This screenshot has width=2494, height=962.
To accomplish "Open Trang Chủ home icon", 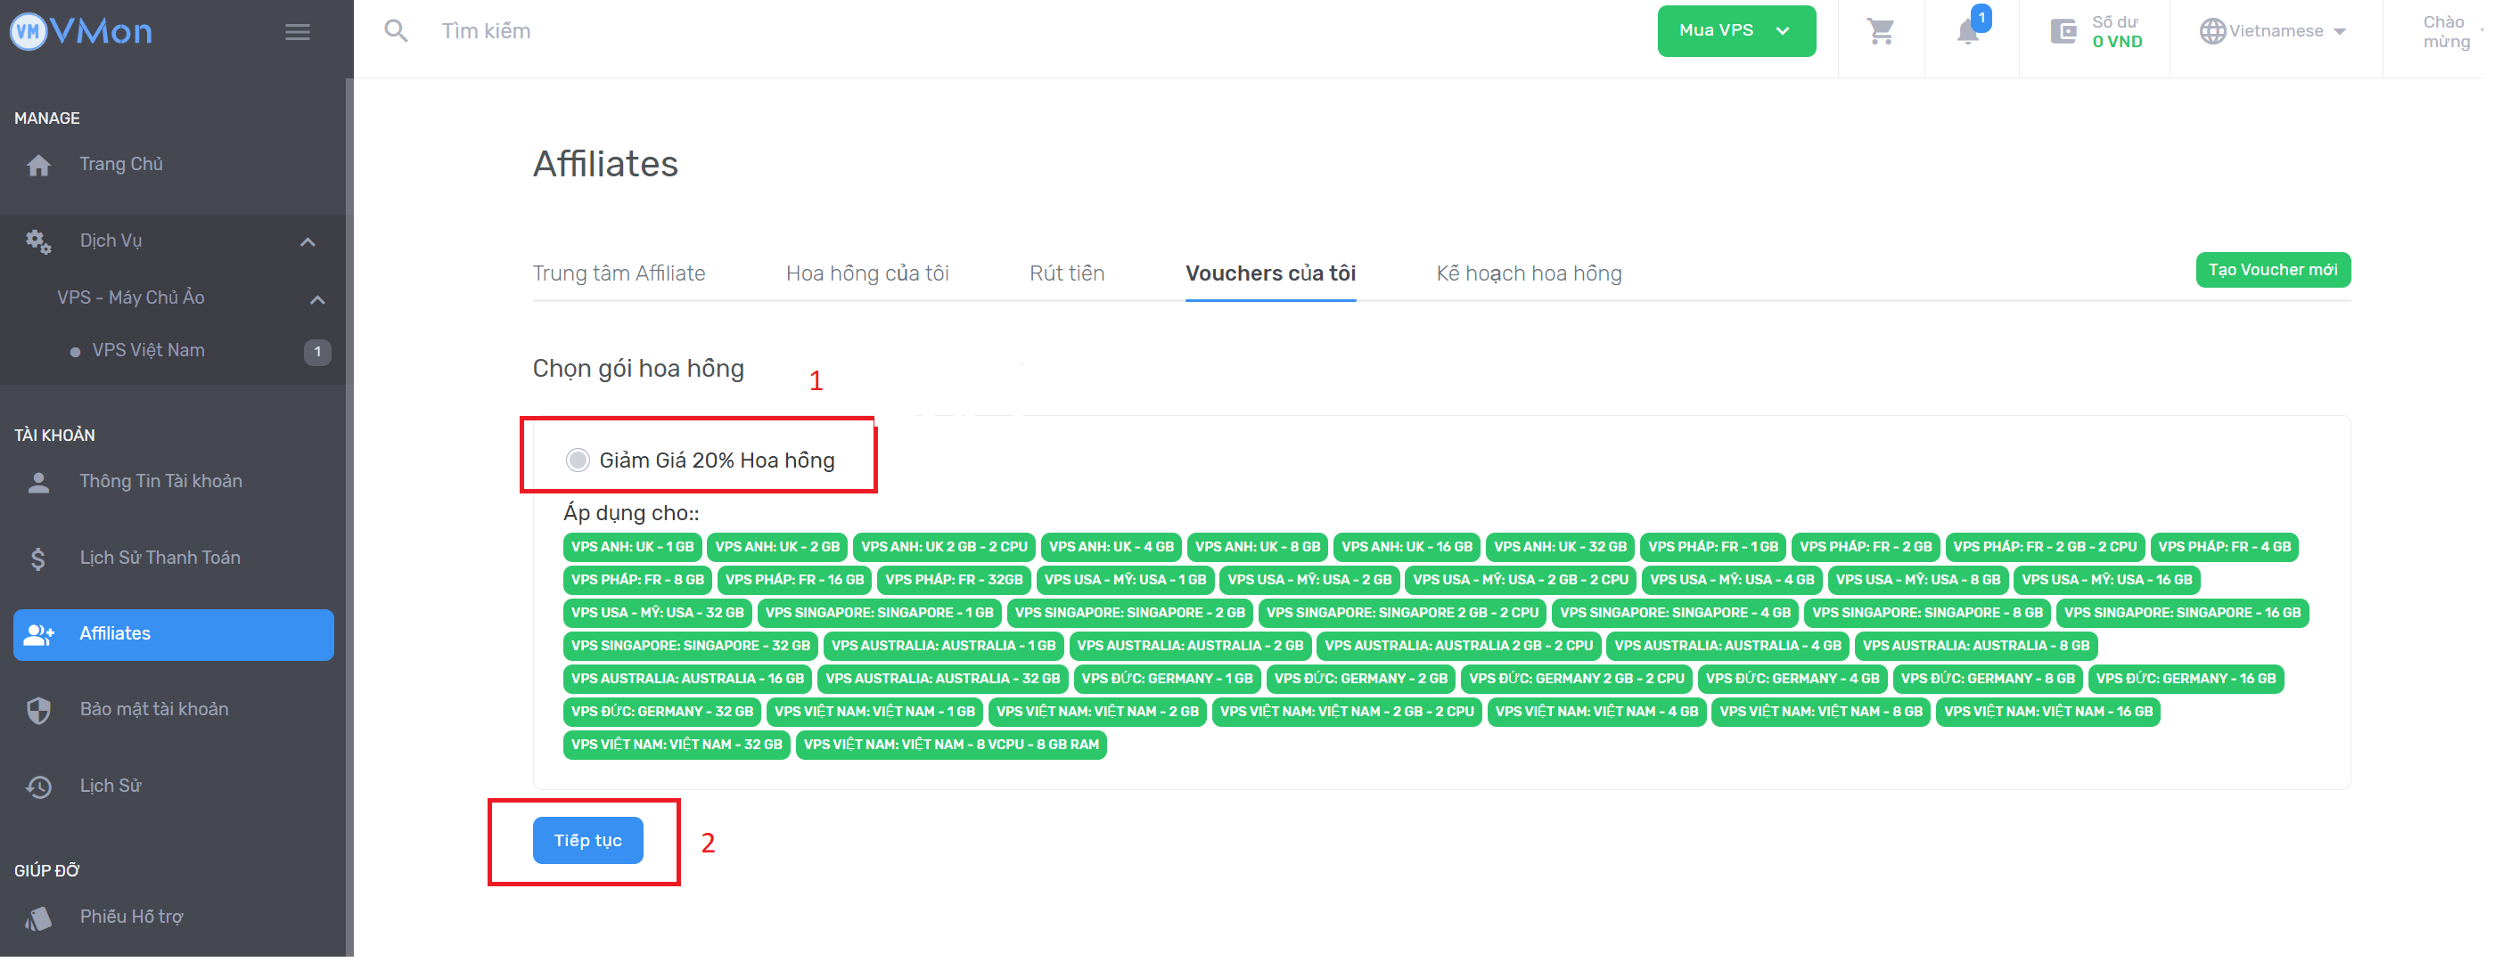I will (38, 166).
